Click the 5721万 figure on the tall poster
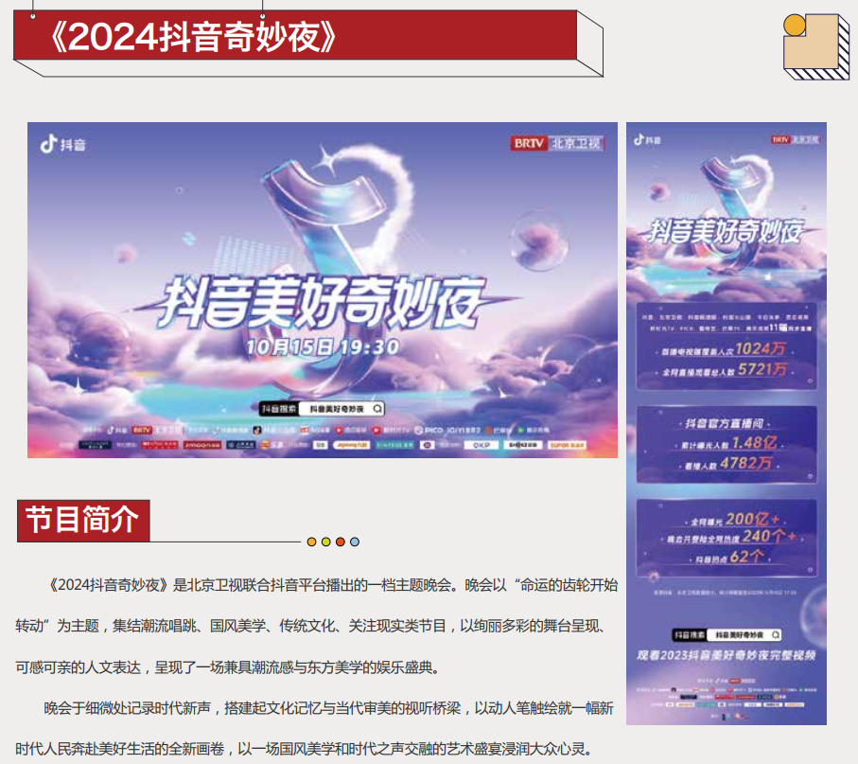This screenshot has width=858, height=764. (762, 369)
